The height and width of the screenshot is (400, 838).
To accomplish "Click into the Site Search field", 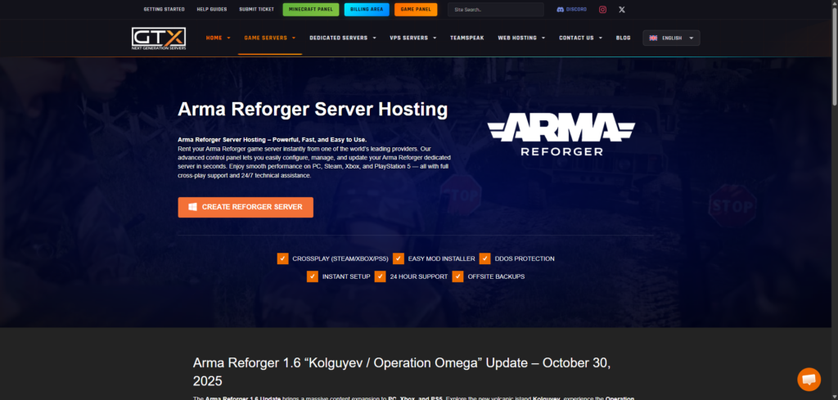I will tap(495, 10).
